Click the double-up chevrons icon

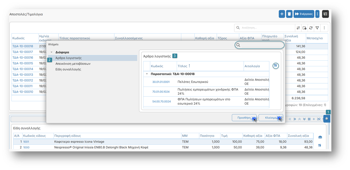(x=300, y=119)
